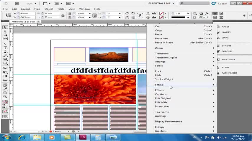Select the Scissors tool
Screen dimensions: 252x141
coord(5,68)
